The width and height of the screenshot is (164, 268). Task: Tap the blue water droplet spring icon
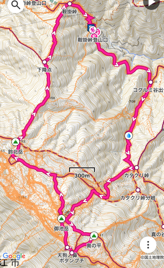coord(129,136)
